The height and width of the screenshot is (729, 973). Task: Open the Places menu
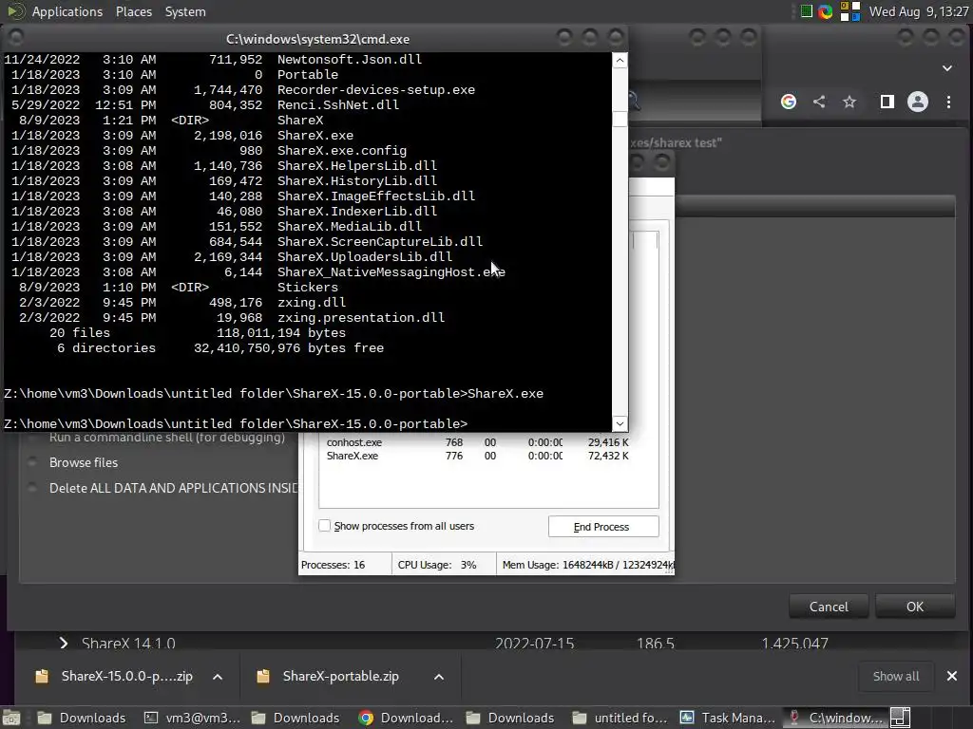(133, 11)
